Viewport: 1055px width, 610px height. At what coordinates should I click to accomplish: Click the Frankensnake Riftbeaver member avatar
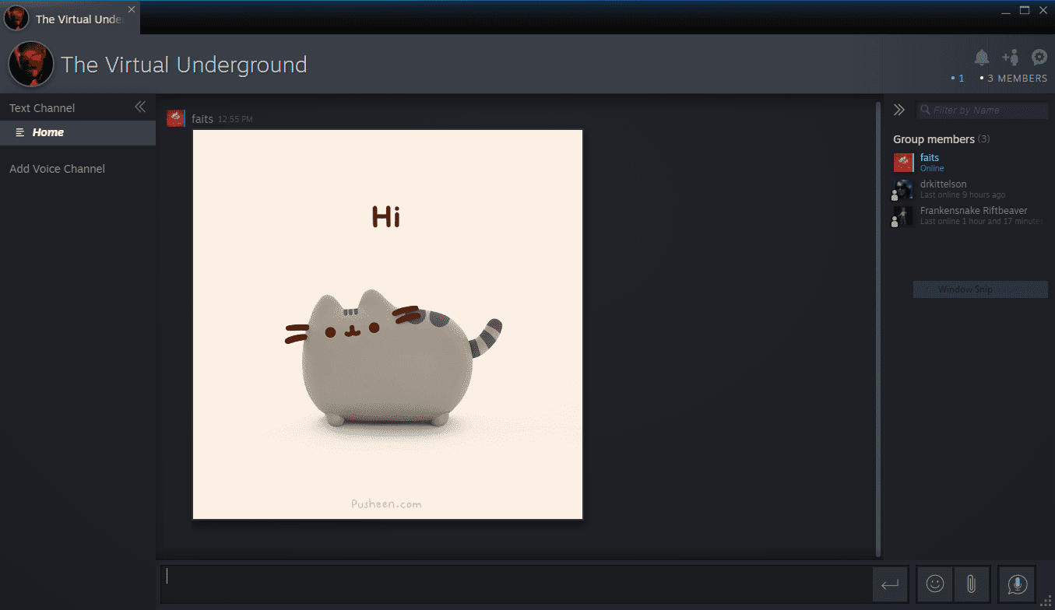tap(903, 216)
